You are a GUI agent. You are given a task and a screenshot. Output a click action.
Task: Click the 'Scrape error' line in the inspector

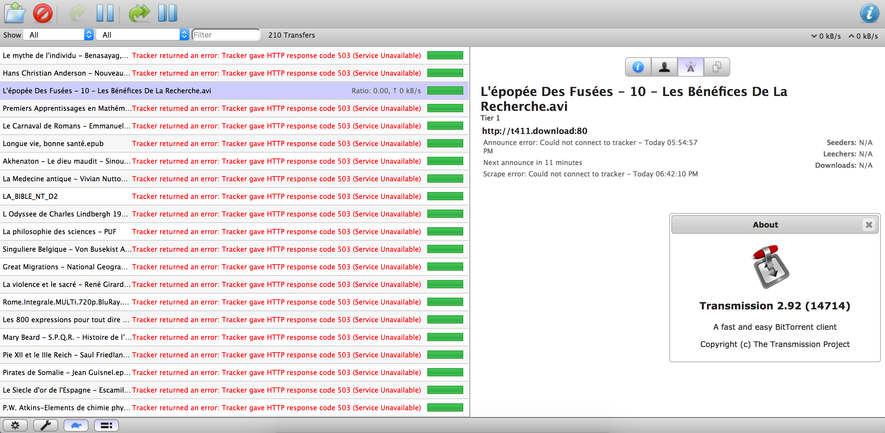pos(590,174)
